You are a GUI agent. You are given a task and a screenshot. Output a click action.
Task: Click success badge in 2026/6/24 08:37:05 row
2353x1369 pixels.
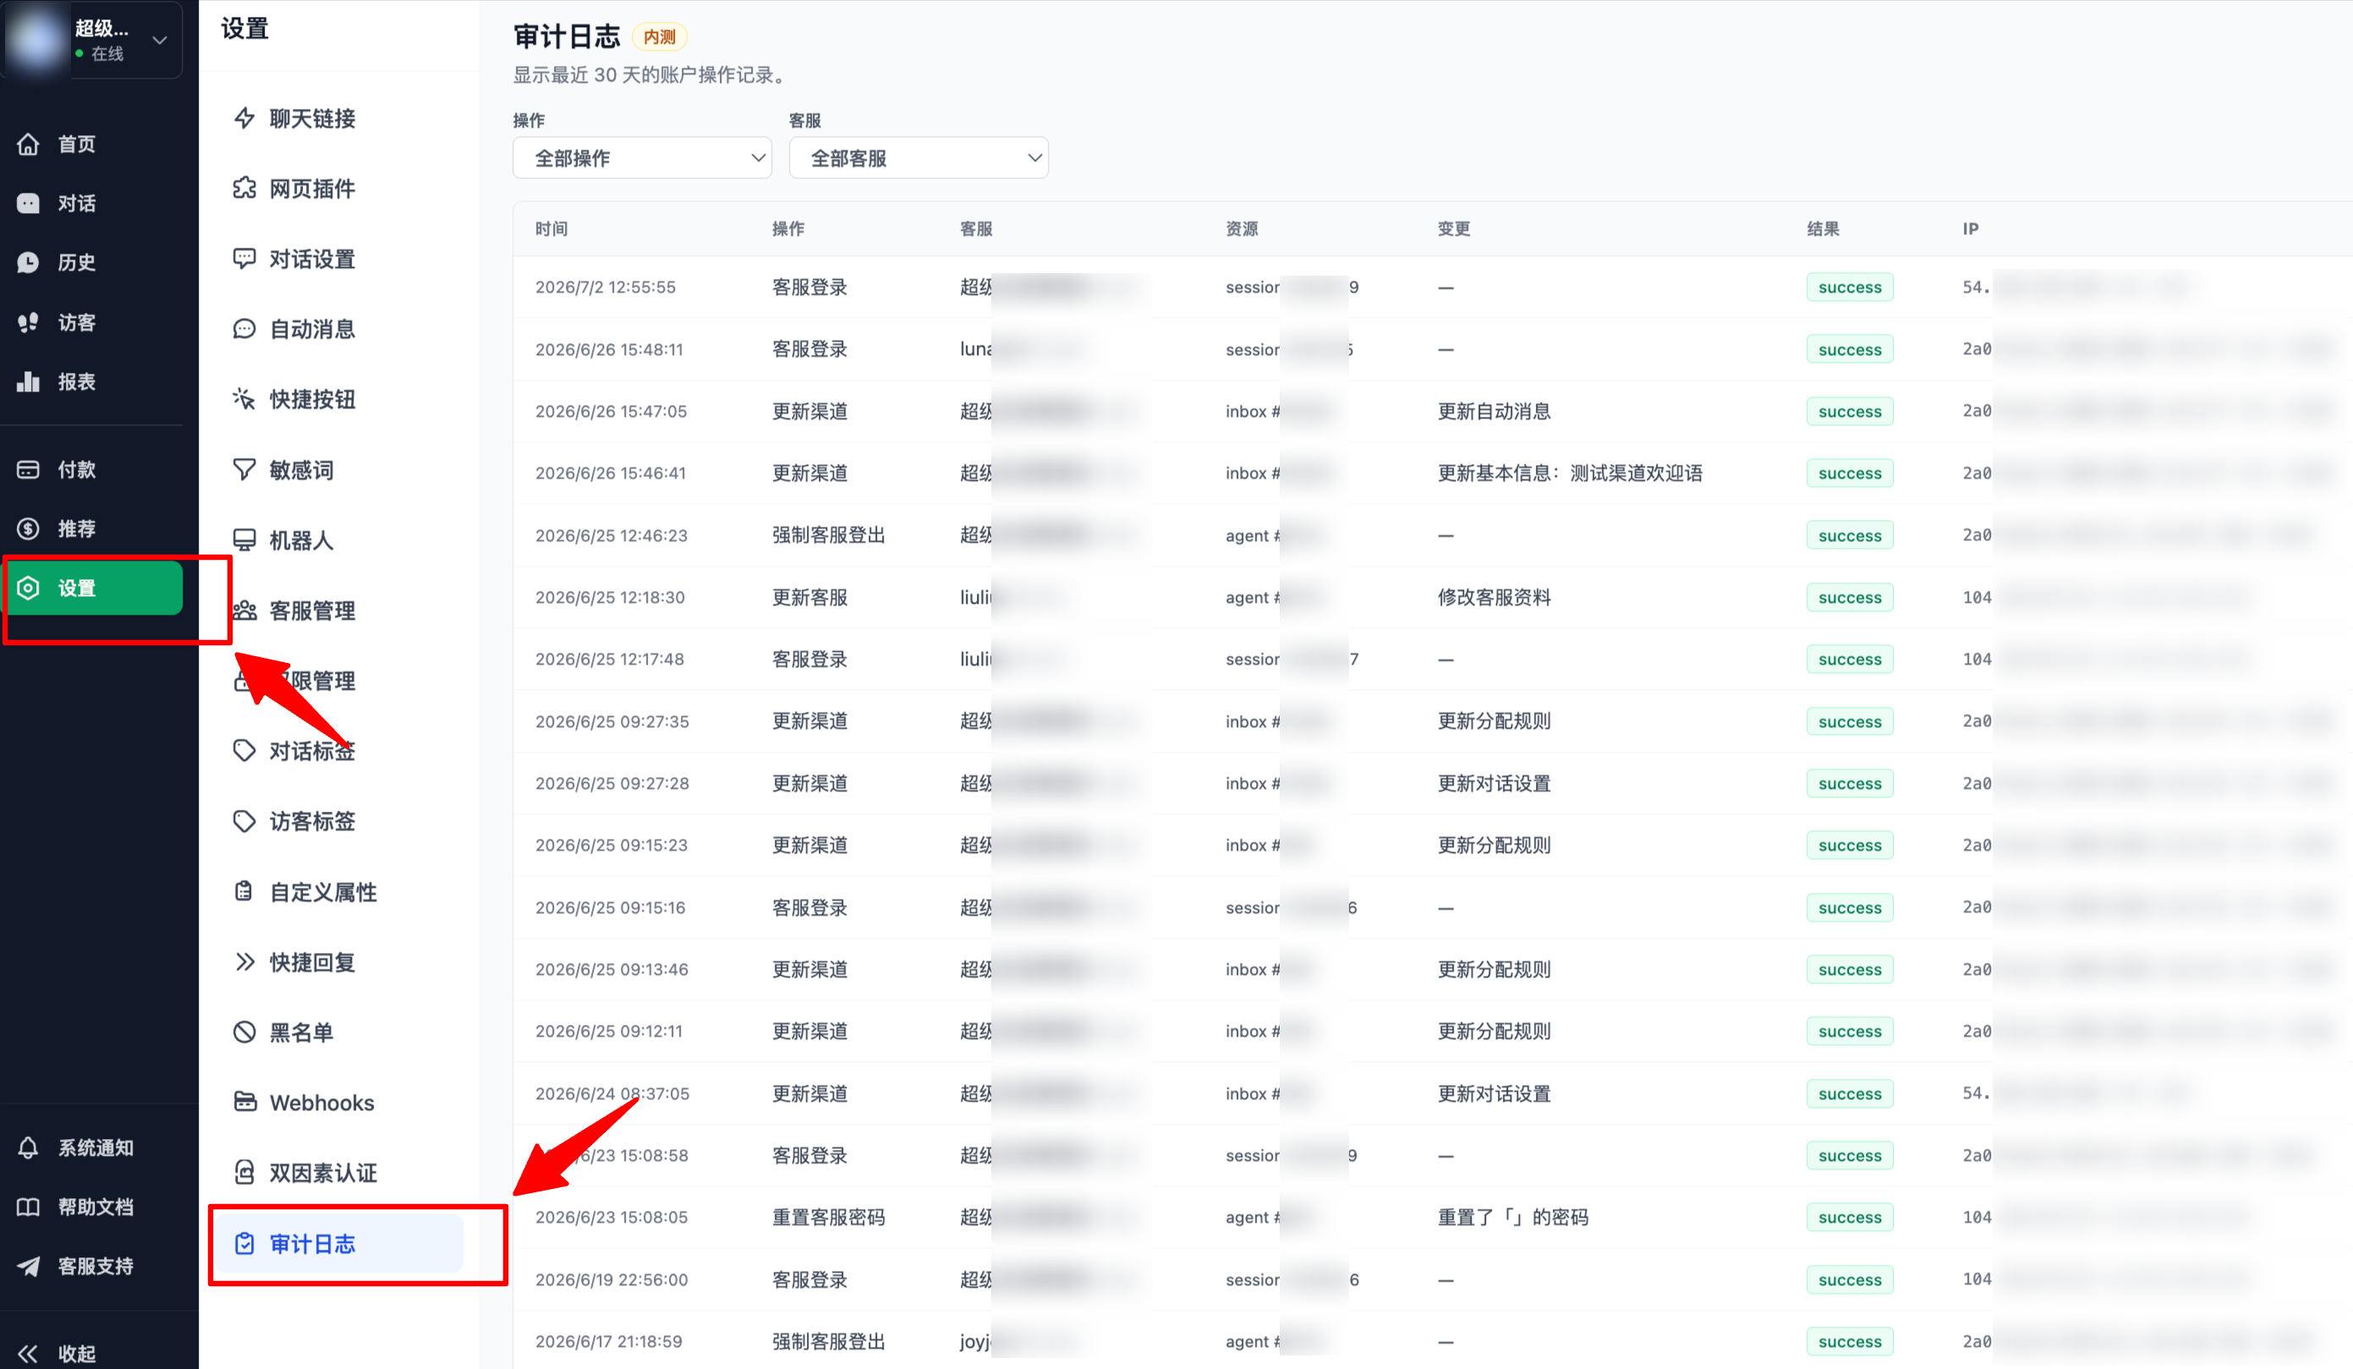tap(1850, 1093)
